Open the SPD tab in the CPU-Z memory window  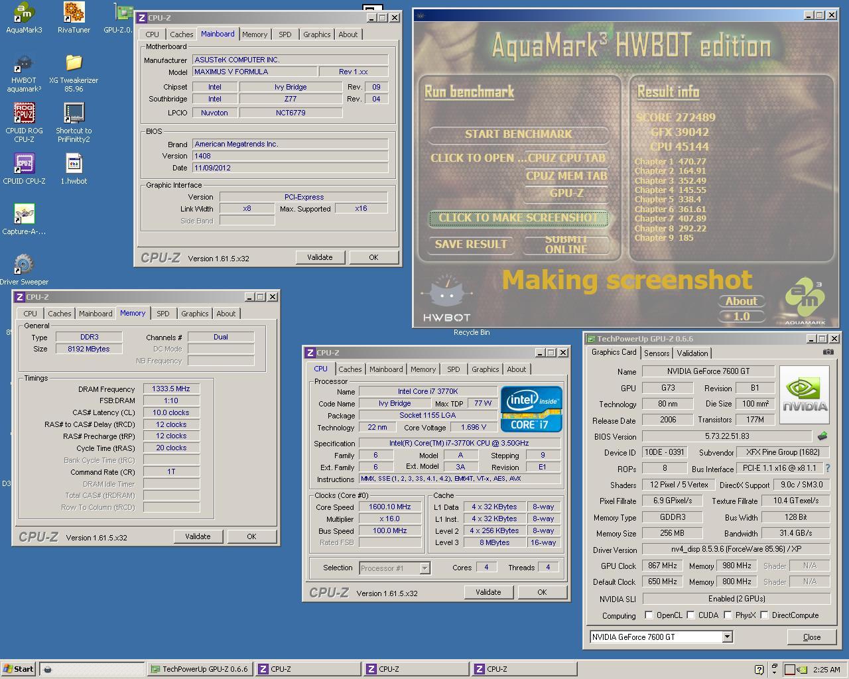(x=163, y=314)
